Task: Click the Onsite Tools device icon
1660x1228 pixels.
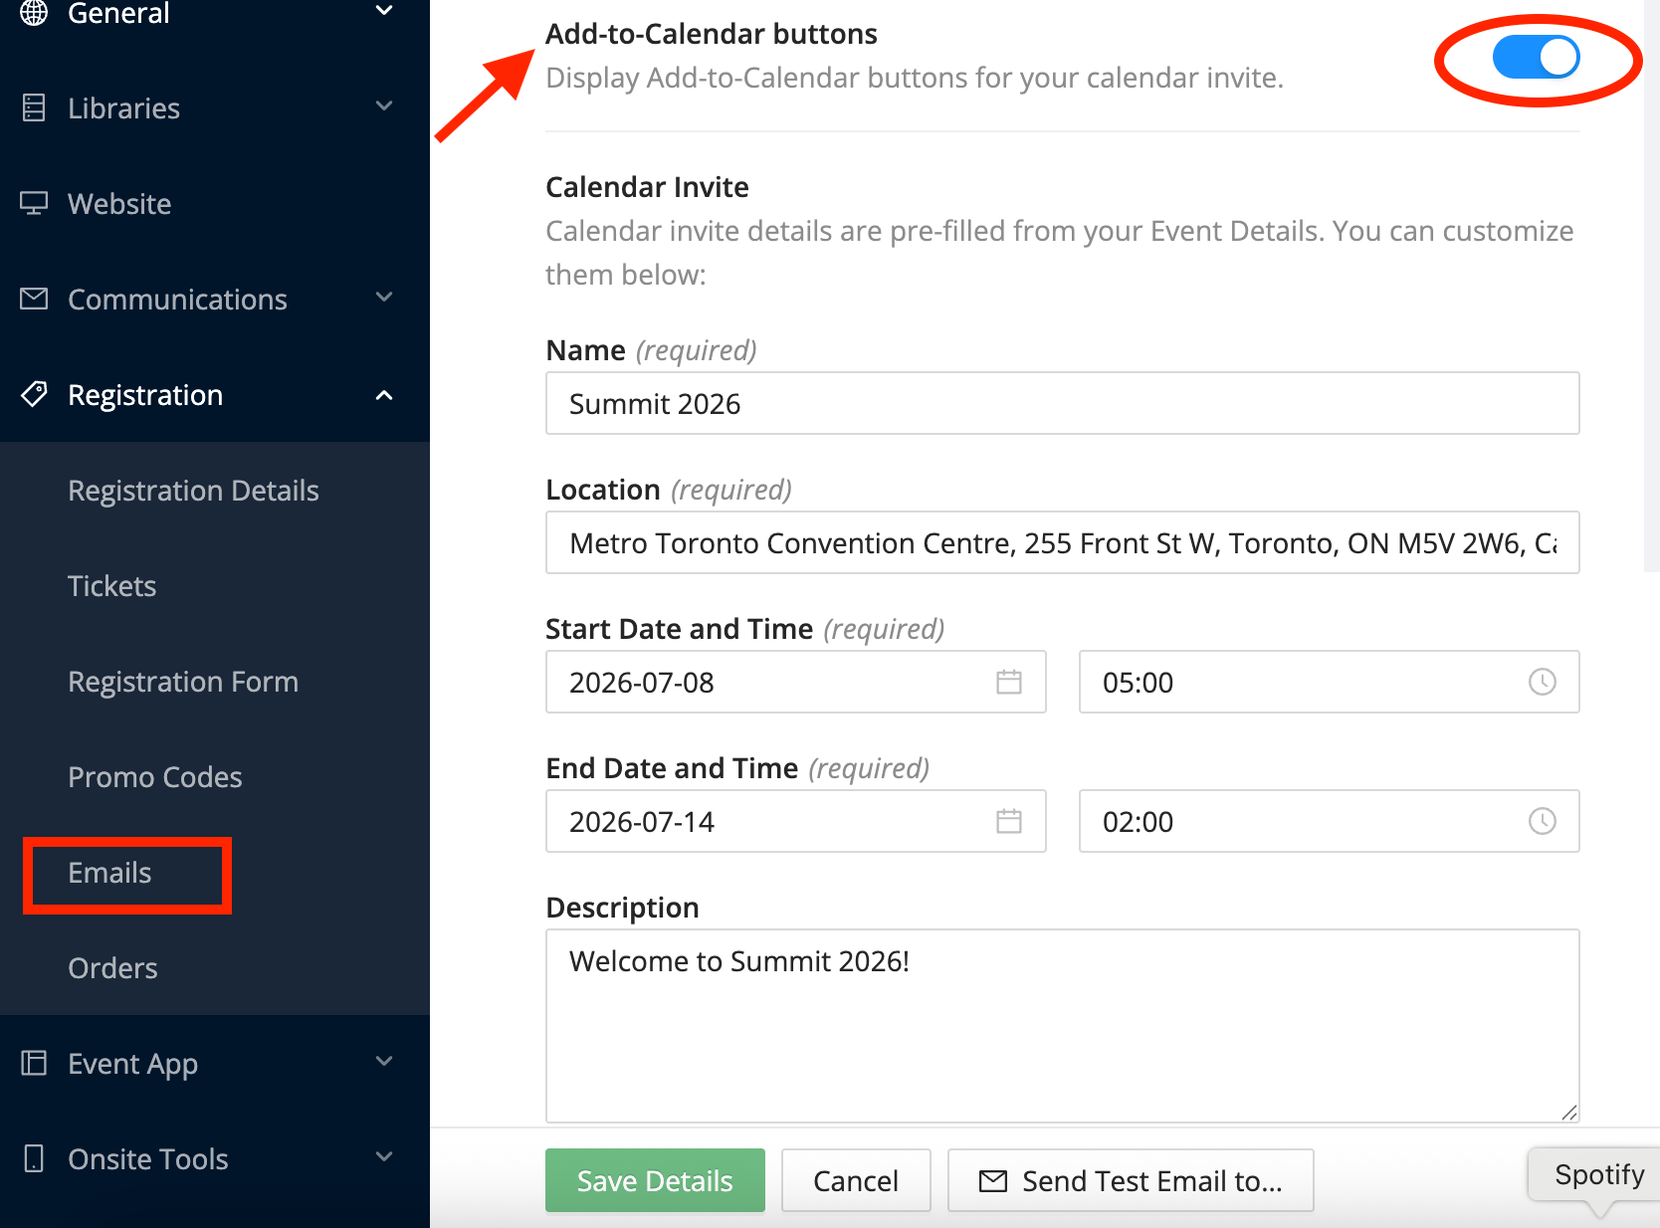Action: click(x=34, y=1158)
